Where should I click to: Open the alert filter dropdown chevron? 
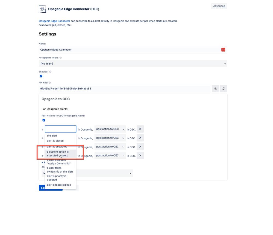tap(130, 173)
